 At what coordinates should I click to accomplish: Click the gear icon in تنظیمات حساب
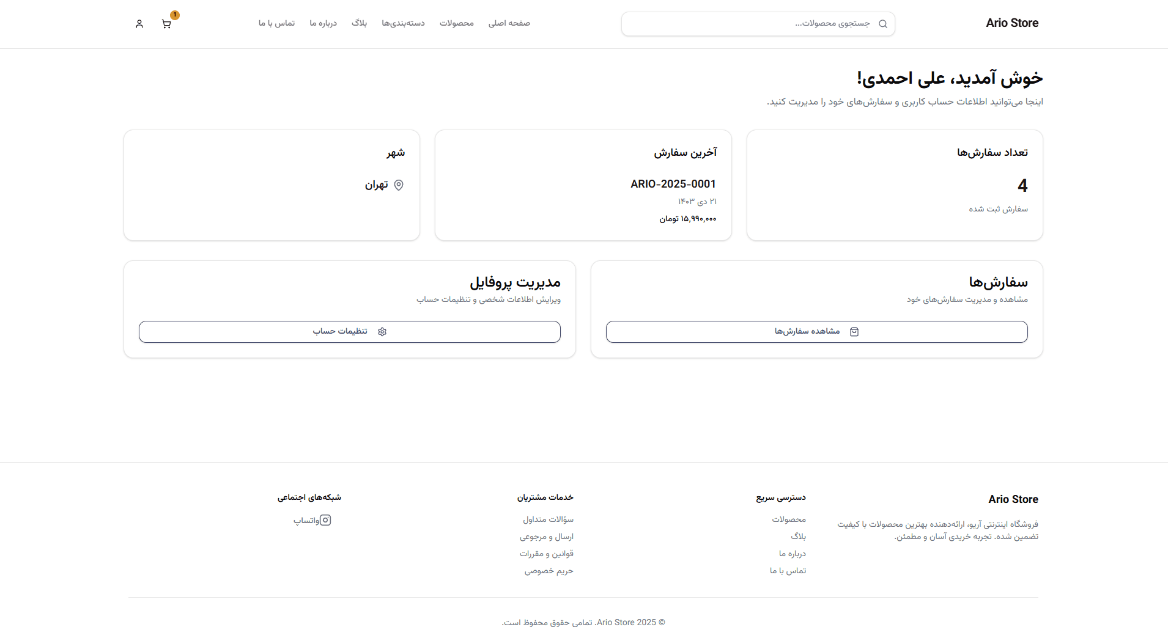click(382, 332)
